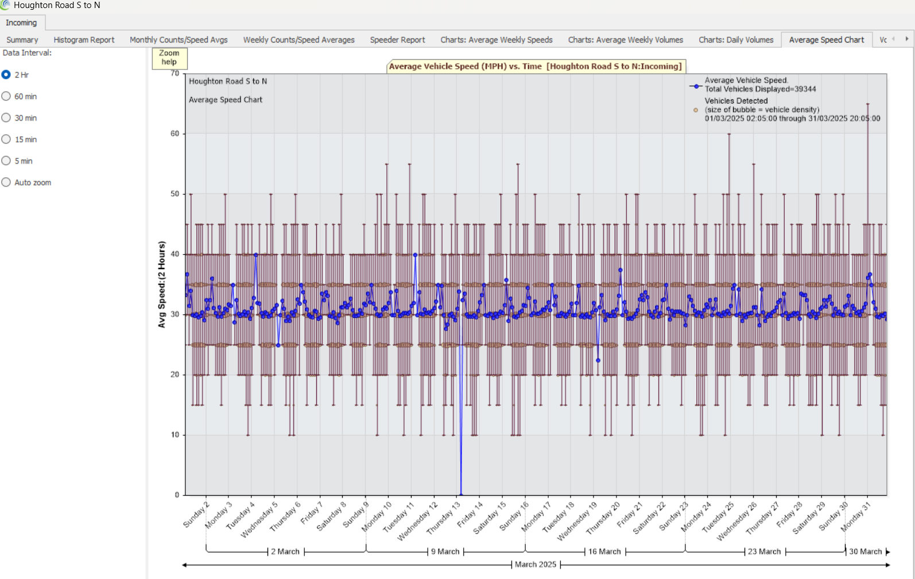Set the data interval to 30 min
The width and height of the screenshot is (915, 579).
pyautogui.click(x=6, y=118)
